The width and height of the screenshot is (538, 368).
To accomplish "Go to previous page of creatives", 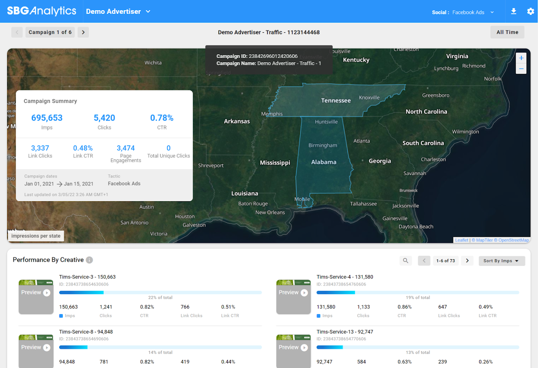I will [424, 261].
